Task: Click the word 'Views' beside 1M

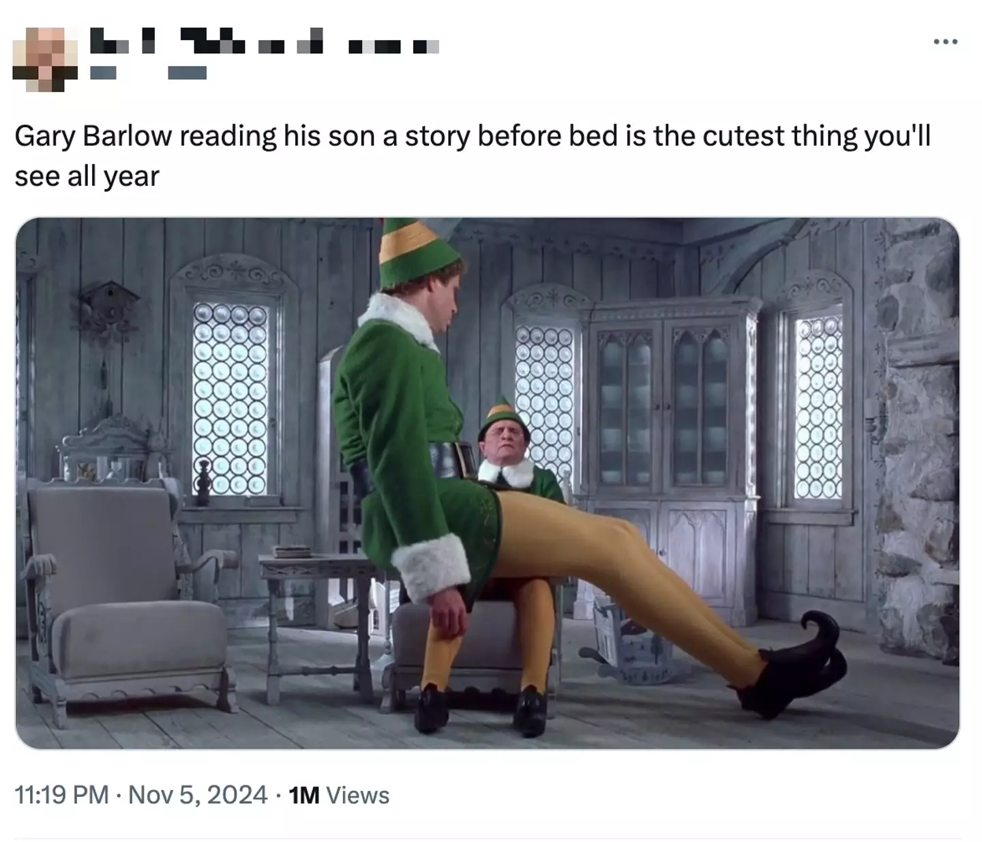Action: click(x=358, y=795)
